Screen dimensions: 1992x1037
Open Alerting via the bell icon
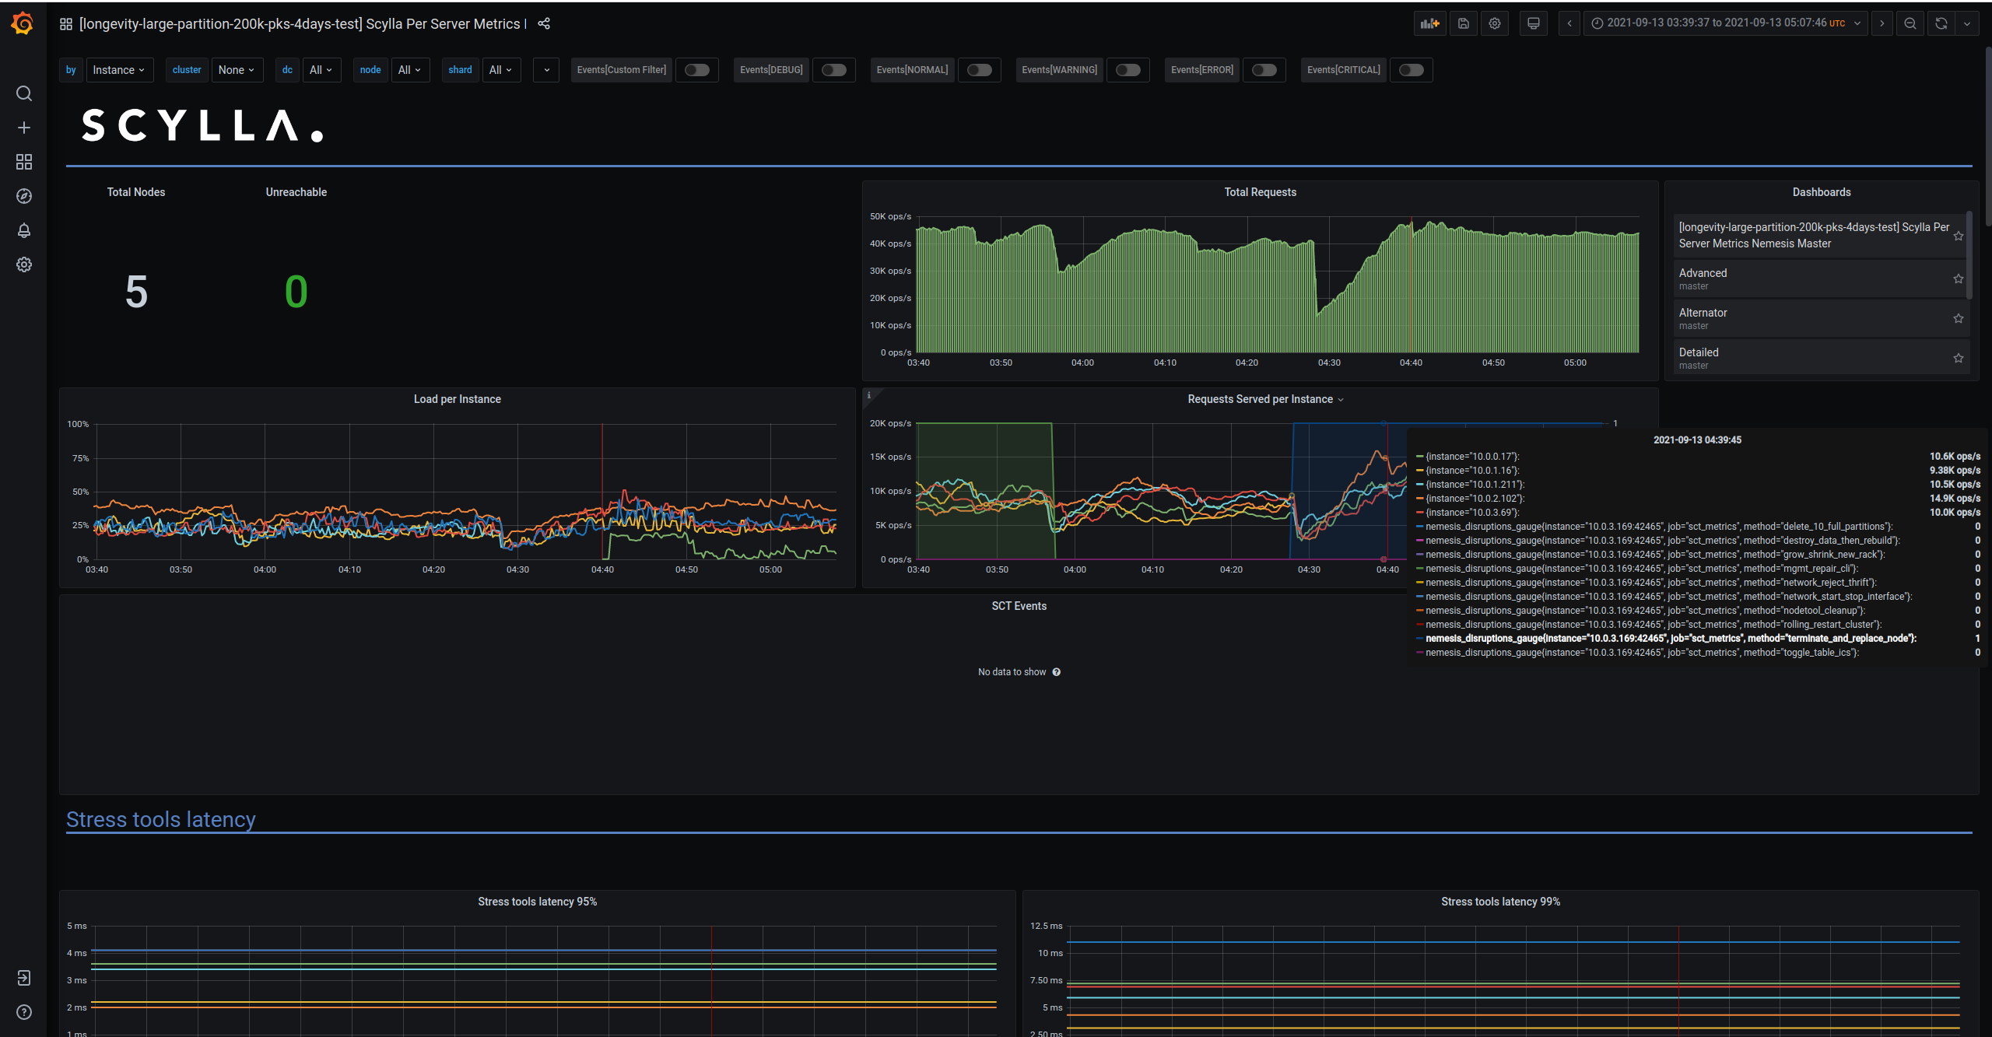click(23, 230)
